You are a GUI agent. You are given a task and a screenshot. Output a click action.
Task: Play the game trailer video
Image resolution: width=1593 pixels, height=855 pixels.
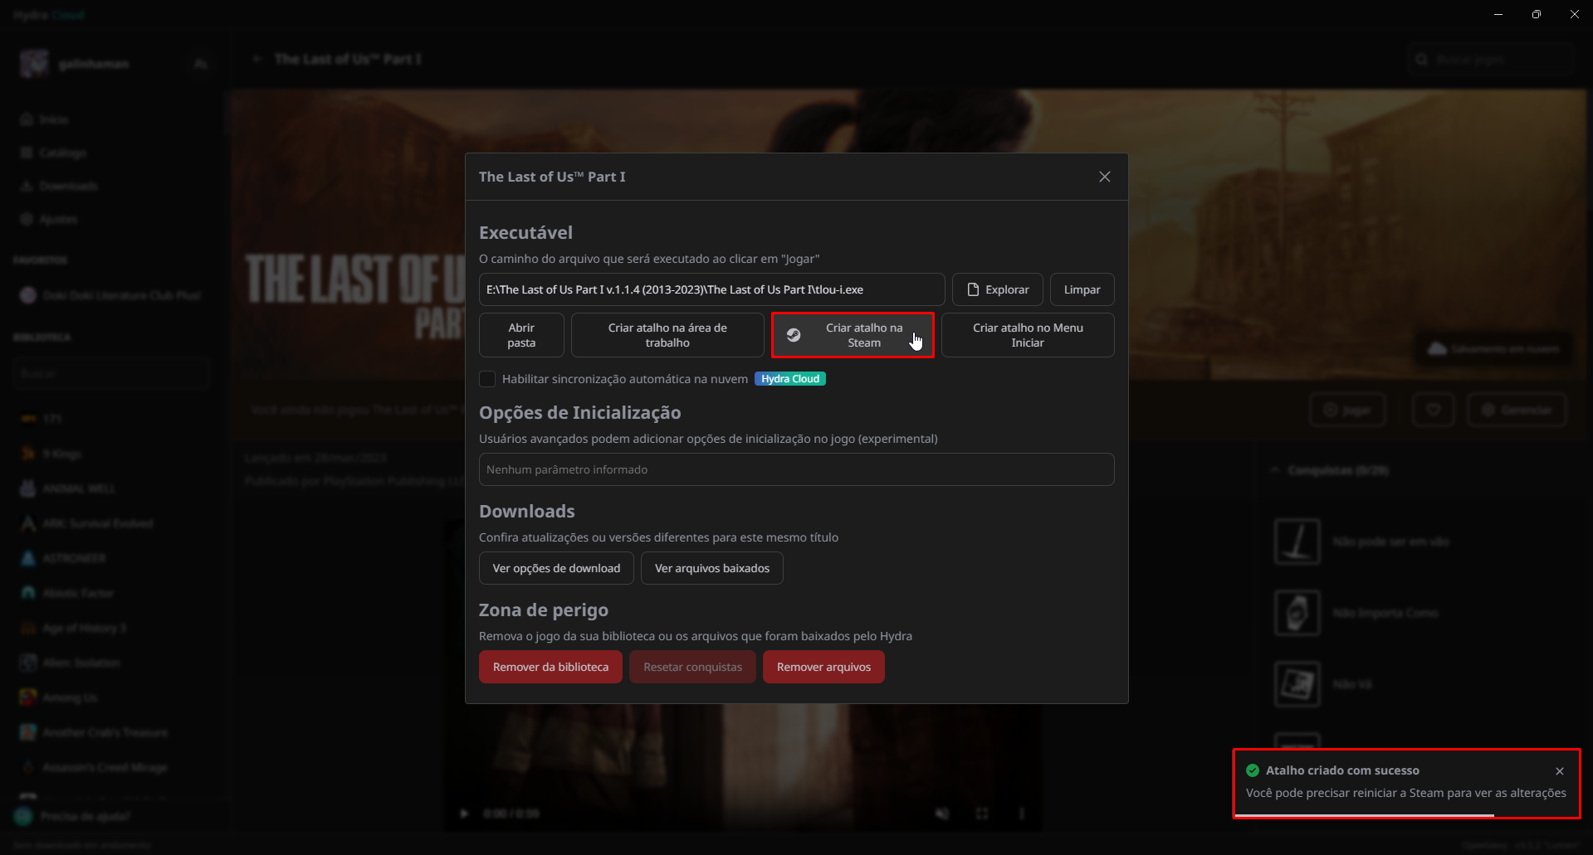(x=462, y=814)
